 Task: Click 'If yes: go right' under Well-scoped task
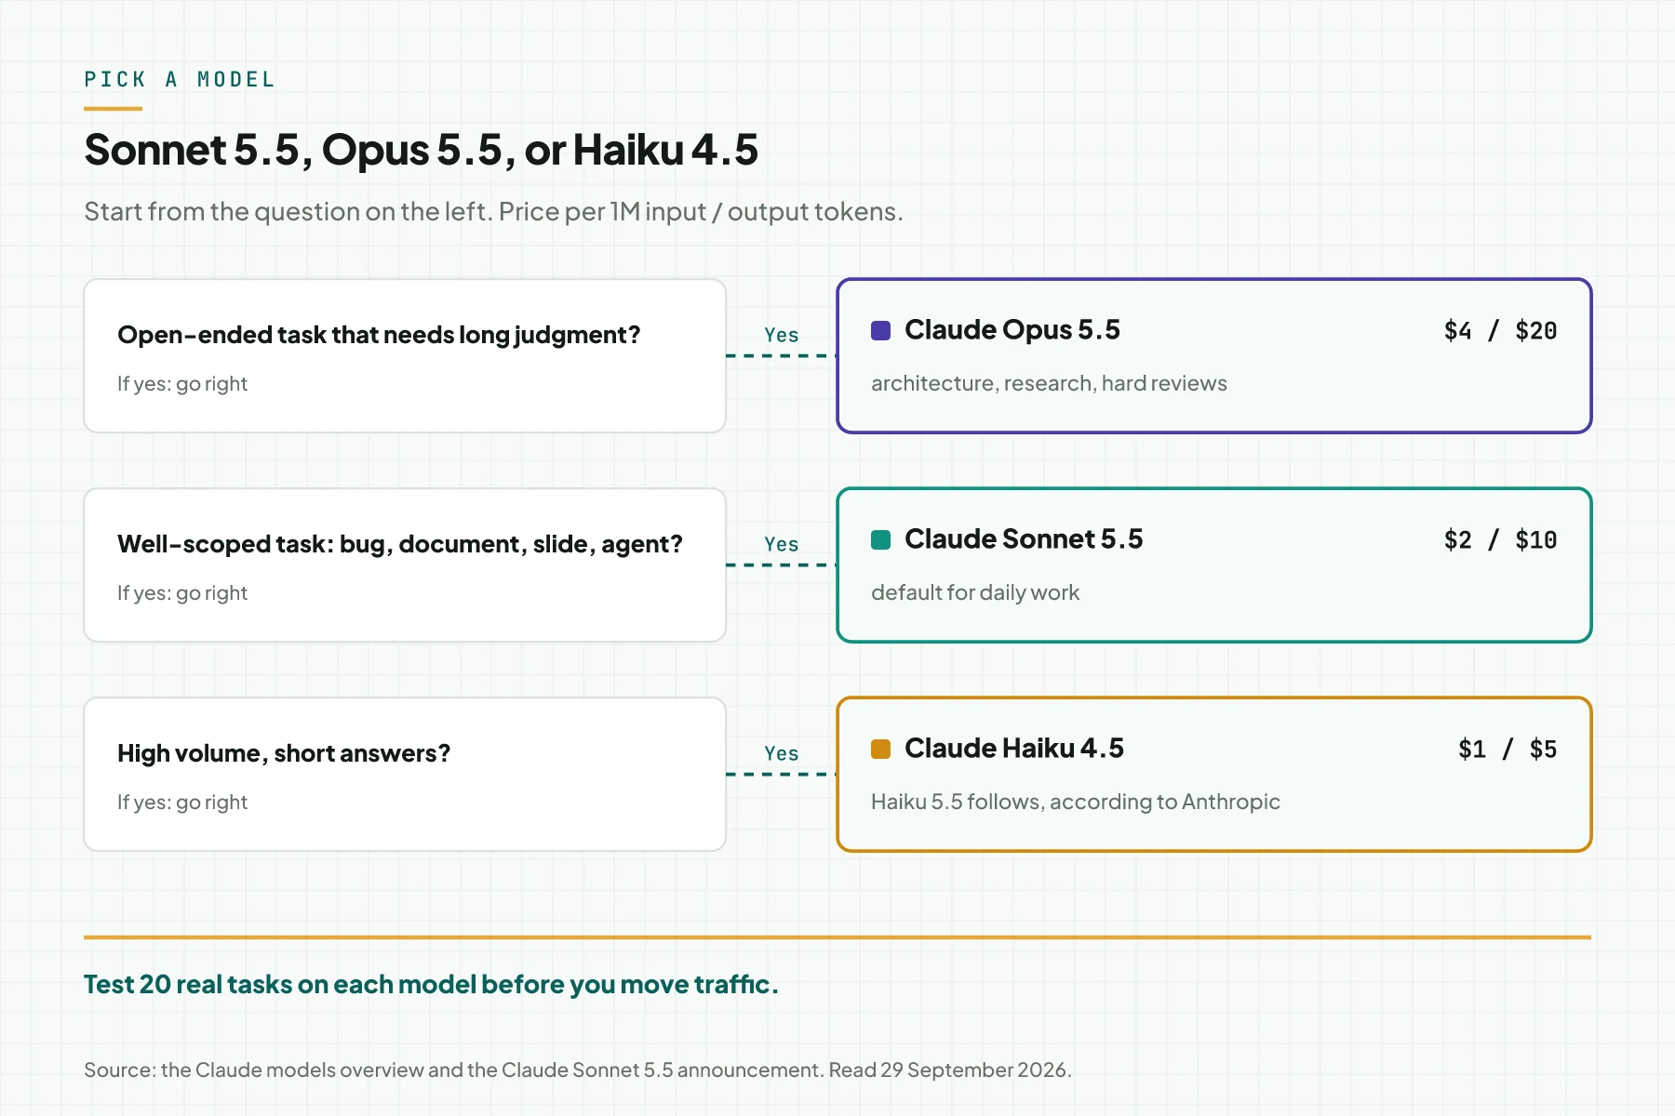pyautogui.click(x=182, y=593)
